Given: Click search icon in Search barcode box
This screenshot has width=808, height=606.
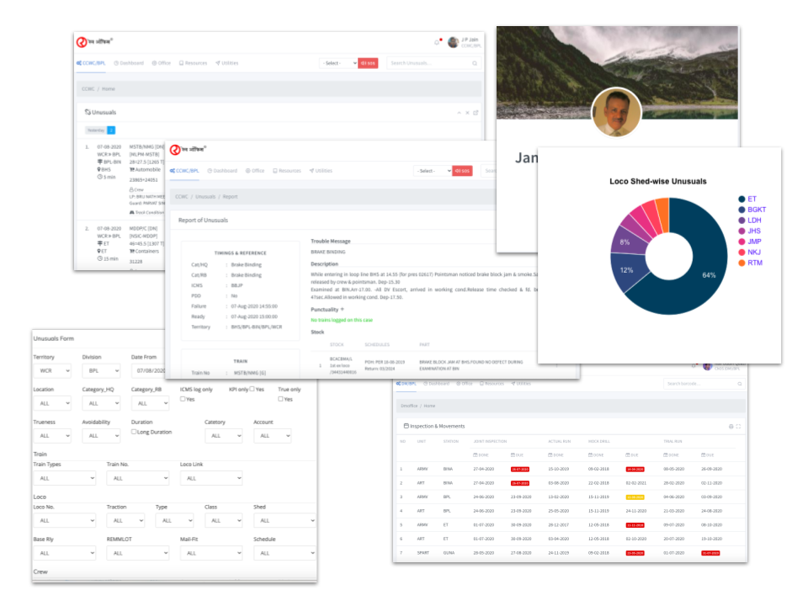Looking at the screenshot, I should [740, 384].
